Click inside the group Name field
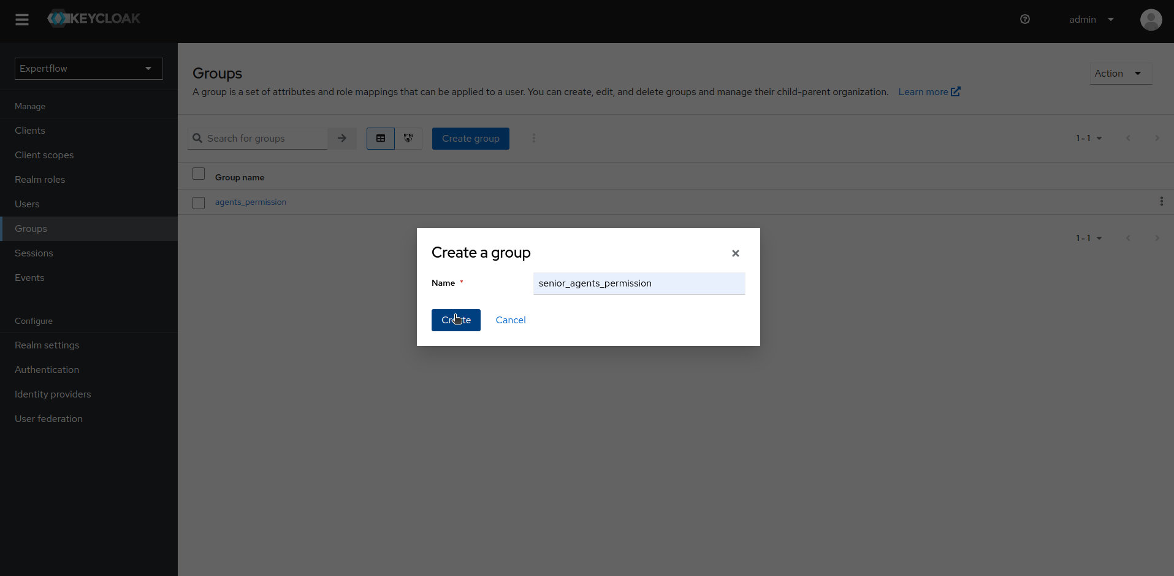 [x=639, y=283]
